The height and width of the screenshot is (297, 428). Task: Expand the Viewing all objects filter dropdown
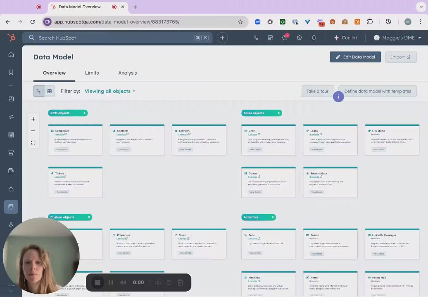coord(110,91)
